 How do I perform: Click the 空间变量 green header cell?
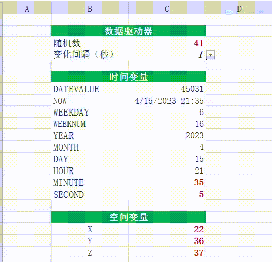pos(129,217)
